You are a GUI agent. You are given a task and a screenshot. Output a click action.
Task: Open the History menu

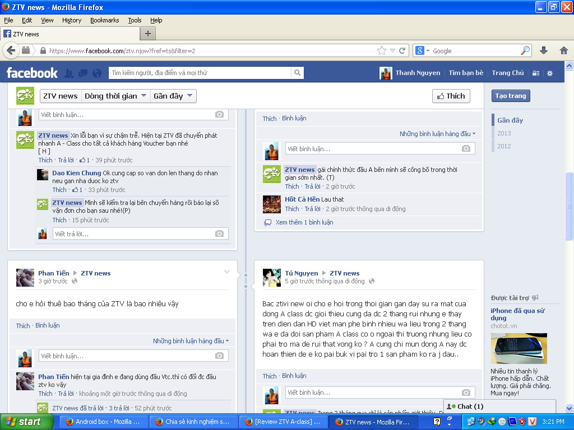(x=72, y=20)
